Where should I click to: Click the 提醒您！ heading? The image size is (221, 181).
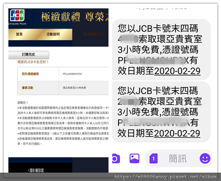pos(23,103)
